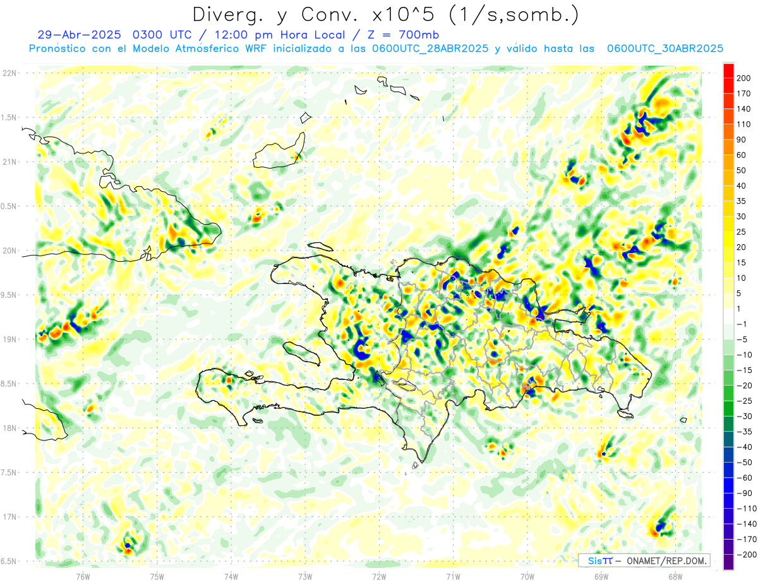Click the dark purple swatch below -200
The height and width of the screenshot is (585, 758).
(728, 562)
